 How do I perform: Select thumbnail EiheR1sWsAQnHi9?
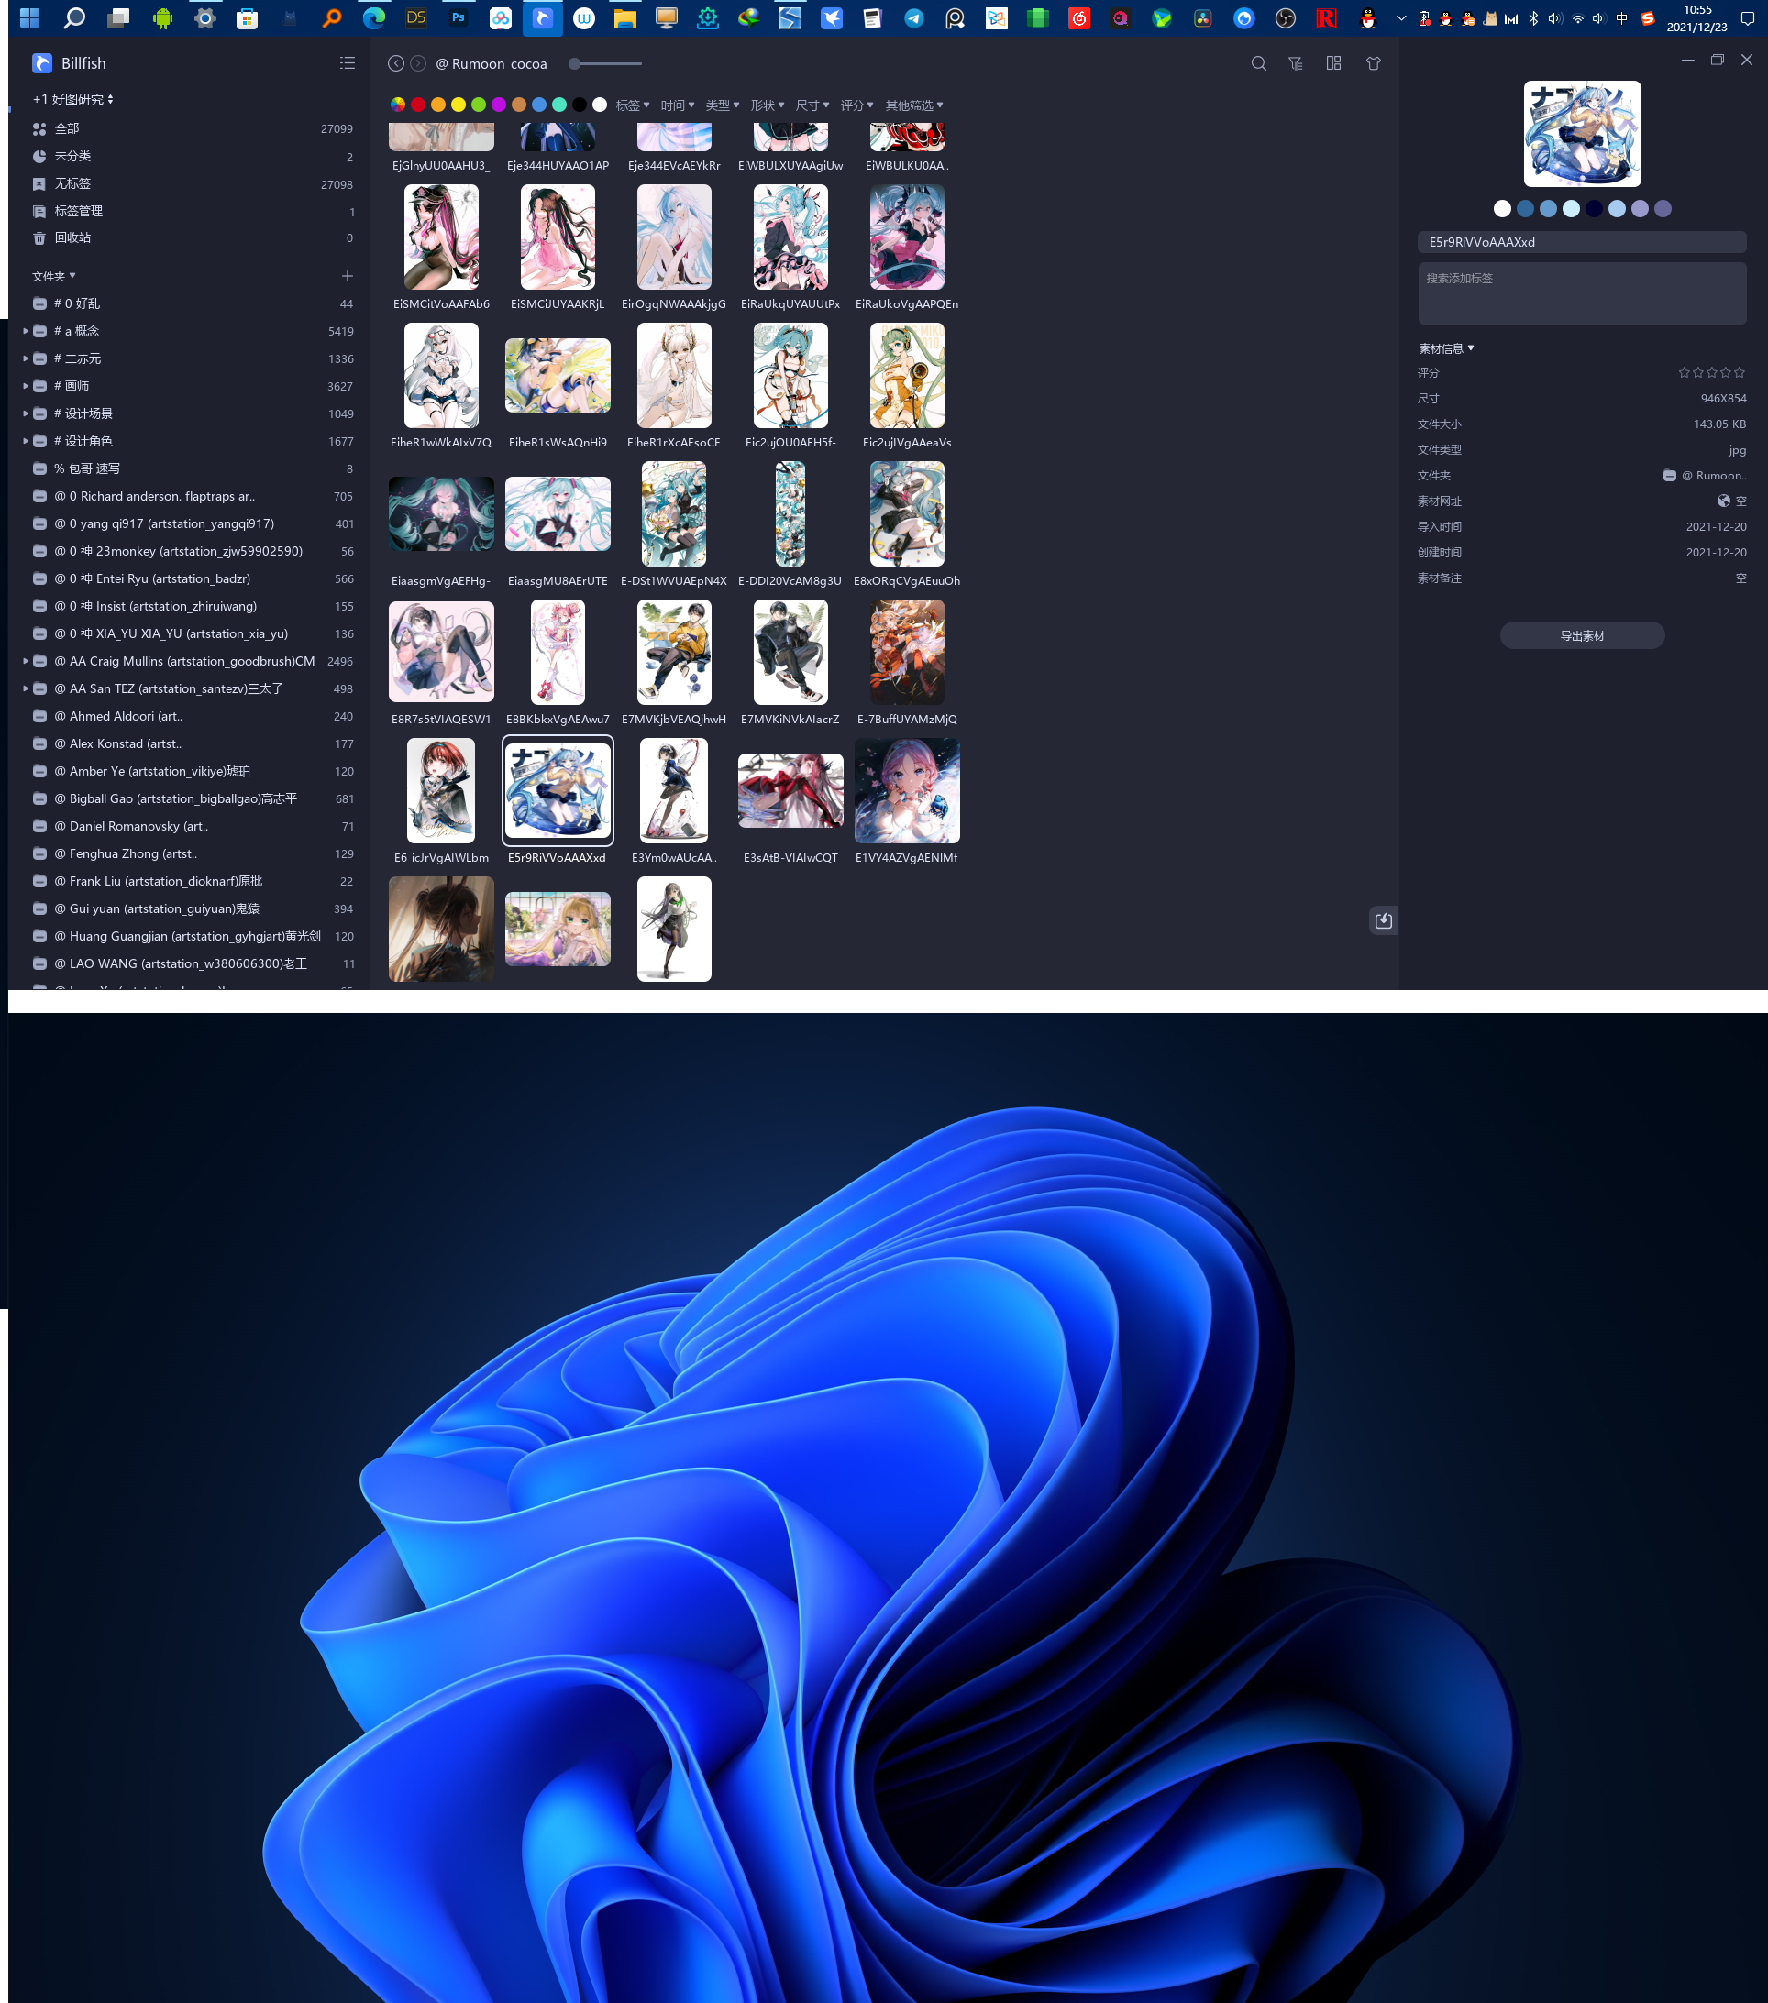coord(558,375)
